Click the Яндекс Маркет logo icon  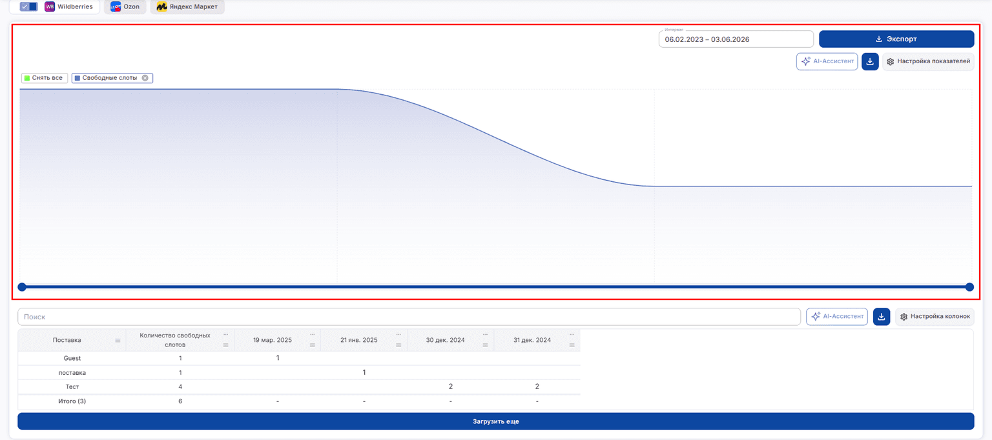tap(161, 6)
